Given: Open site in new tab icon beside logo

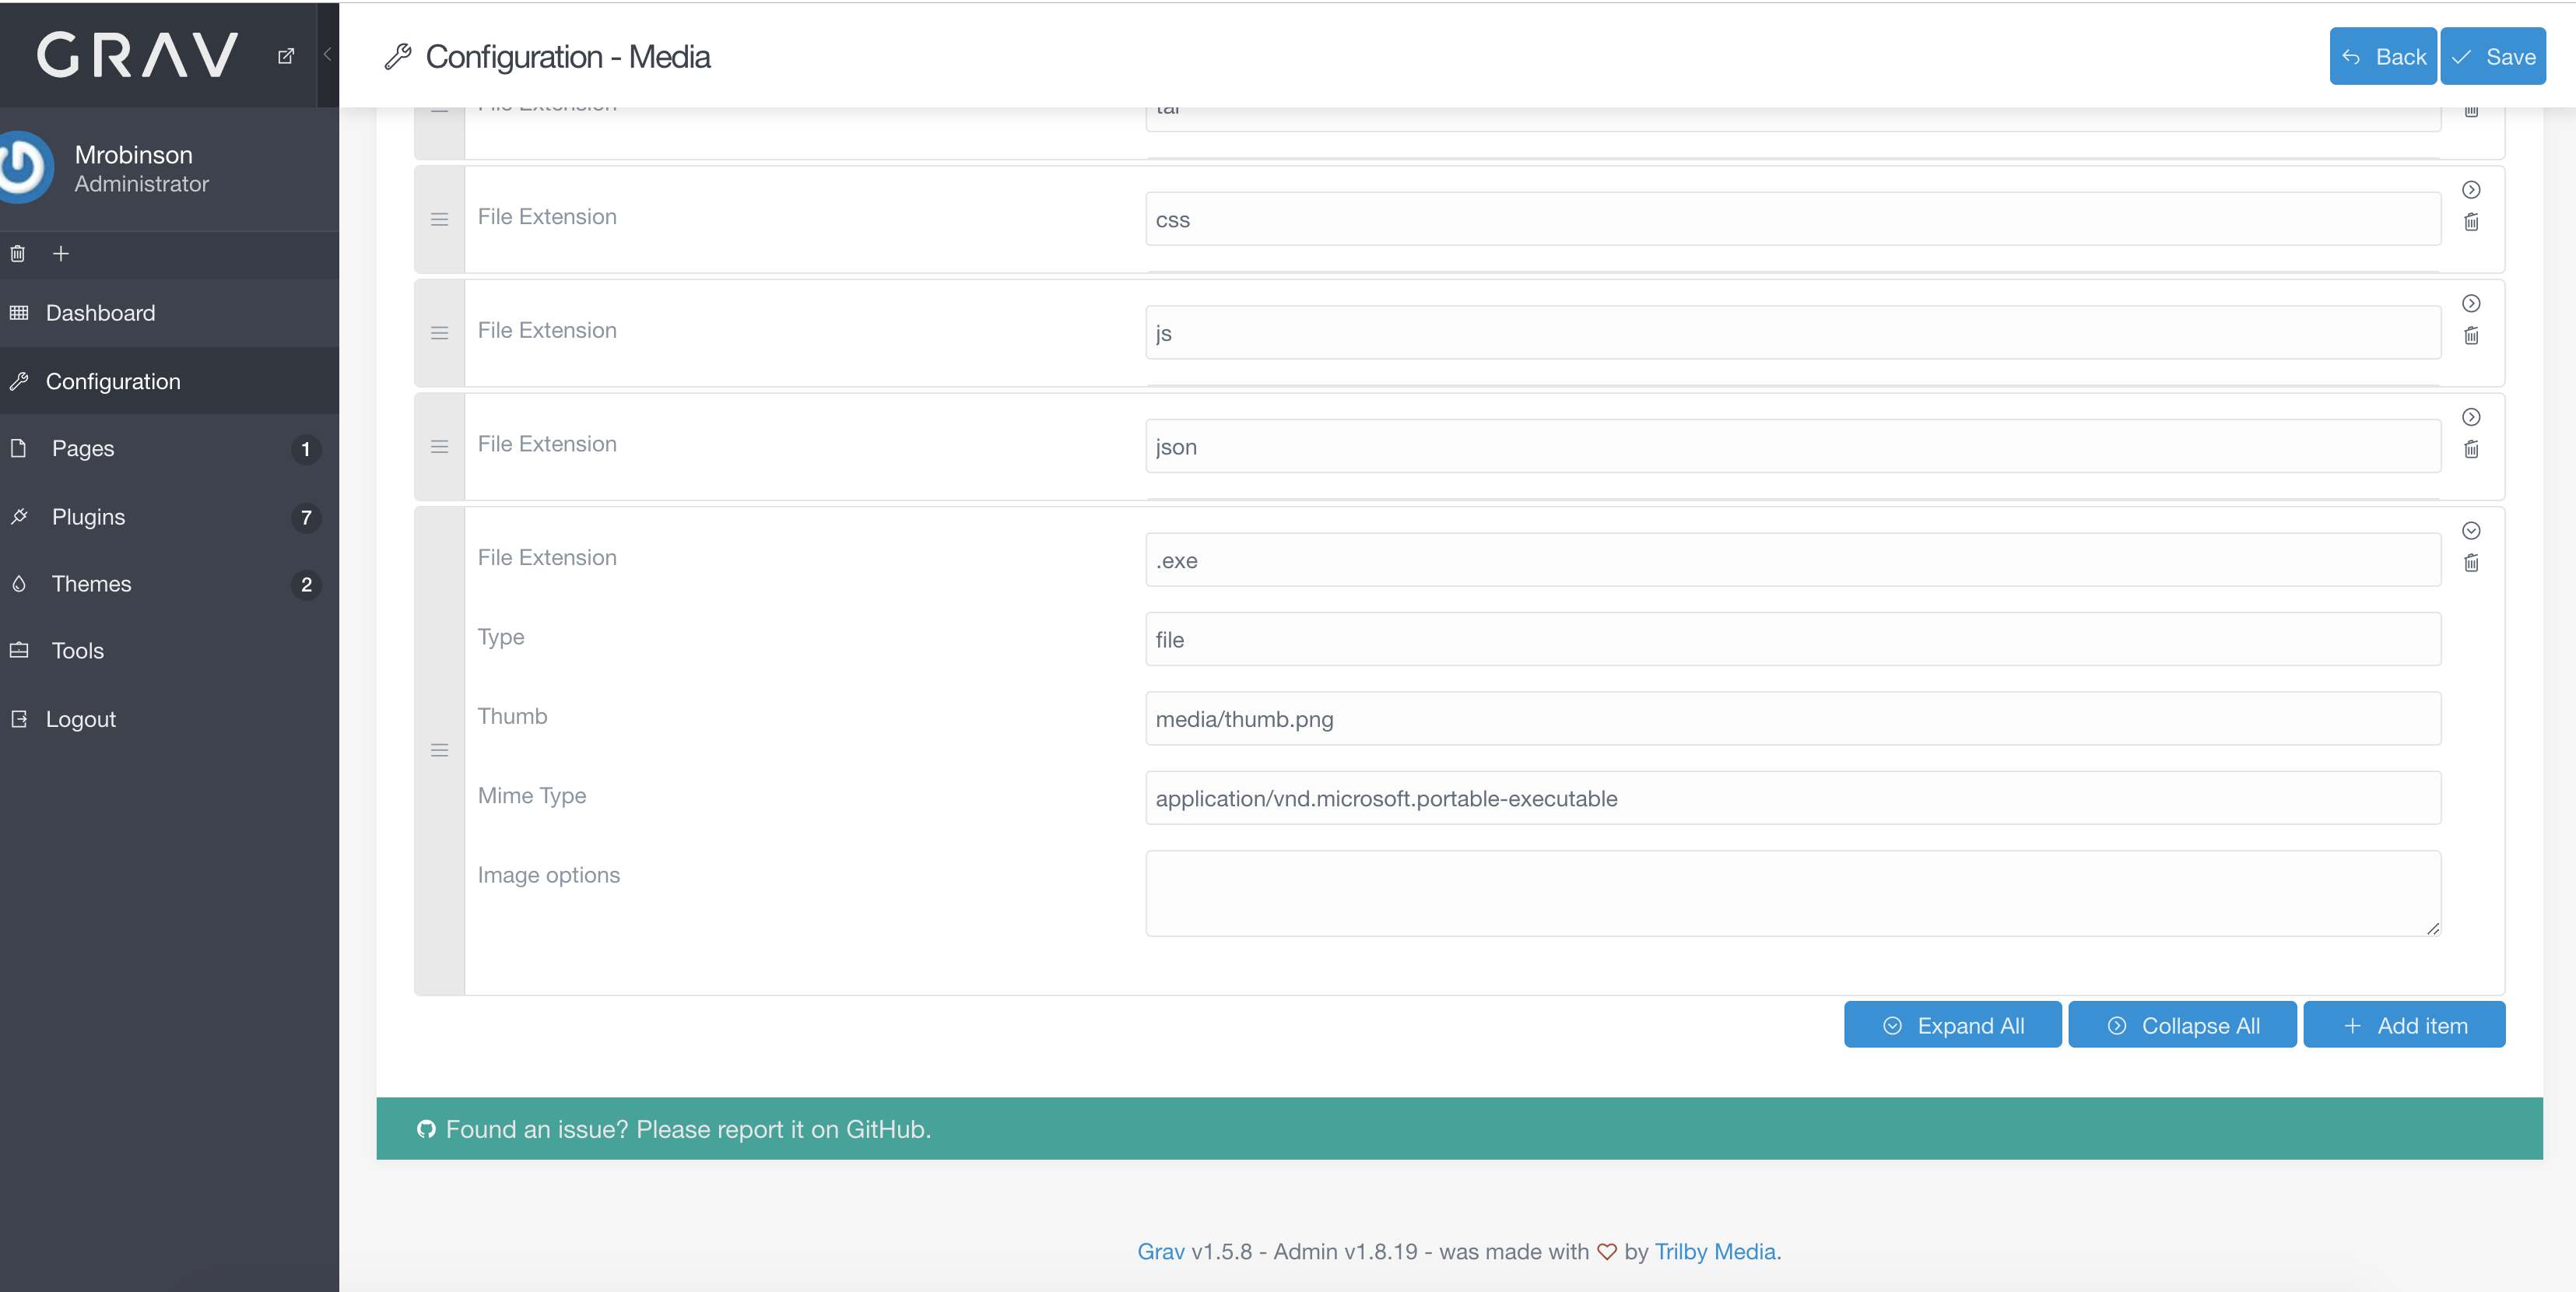Looking at the screenshot, I should pos(286,56).
